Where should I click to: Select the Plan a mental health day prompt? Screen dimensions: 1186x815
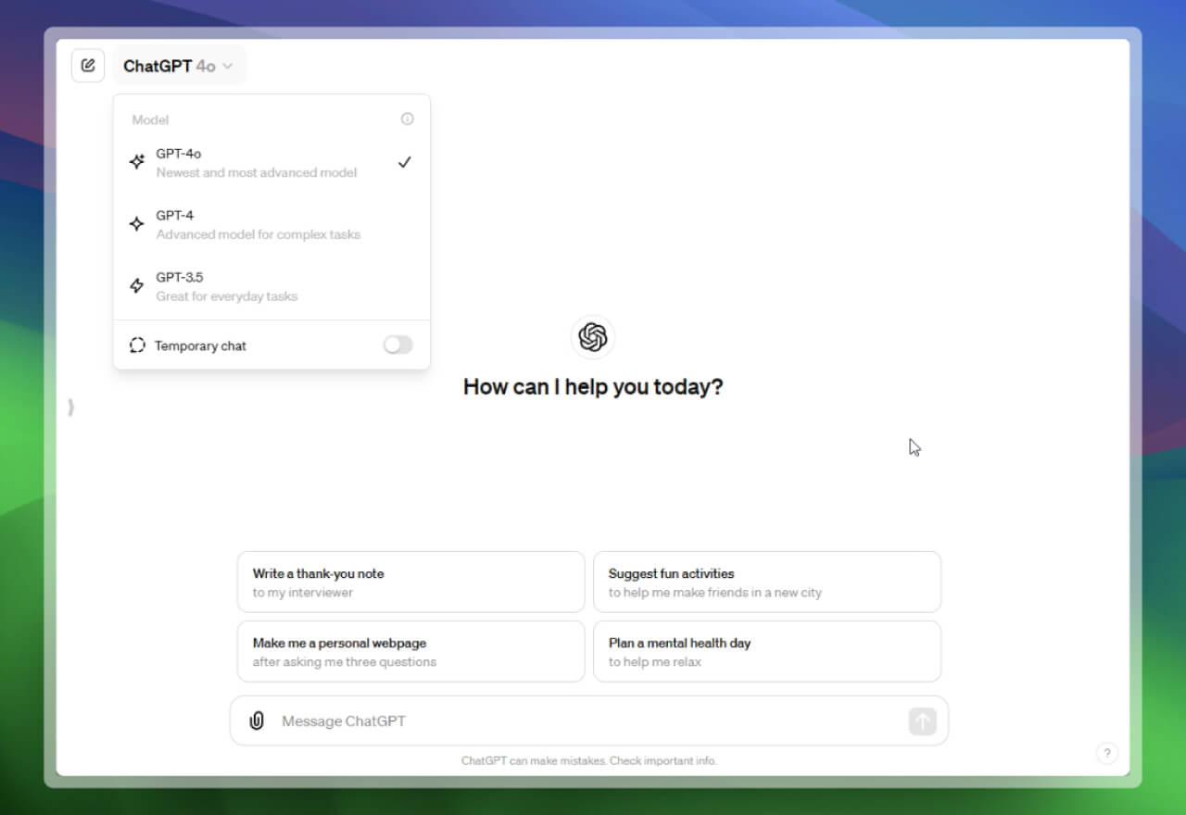pyautogui.click(x=766, y=651)
